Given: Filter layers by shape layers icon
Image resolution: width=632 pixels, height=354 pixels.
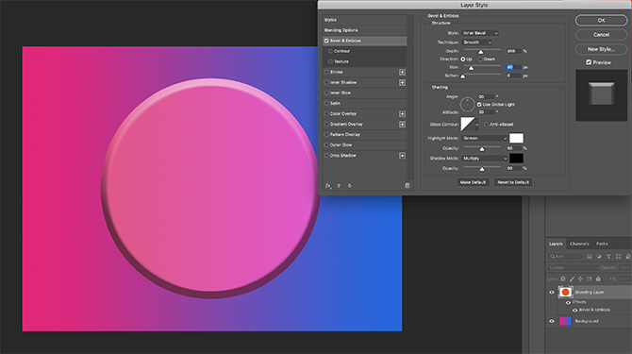Looking at the screenshot, I should 618,257.
